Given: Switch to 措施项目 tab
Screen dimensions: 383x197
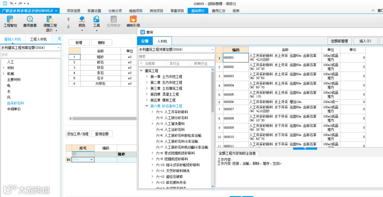Looking at the screenshot, I should coord(136,11).
